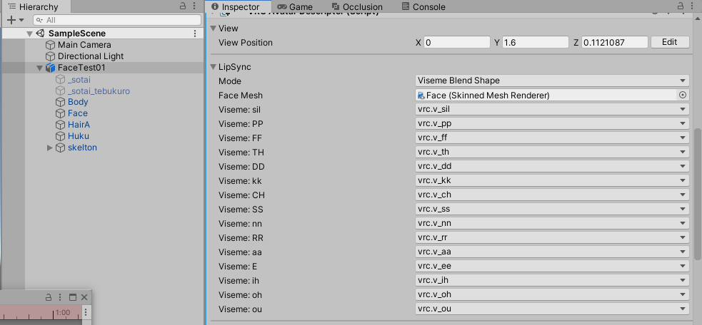The width and height of the screenshot is (702, 325).
Task: Click the Face object cube icon
Action: (61, 113)
